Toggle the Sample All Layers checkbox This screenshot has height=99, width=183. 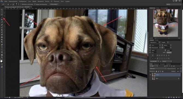point(21,4)
